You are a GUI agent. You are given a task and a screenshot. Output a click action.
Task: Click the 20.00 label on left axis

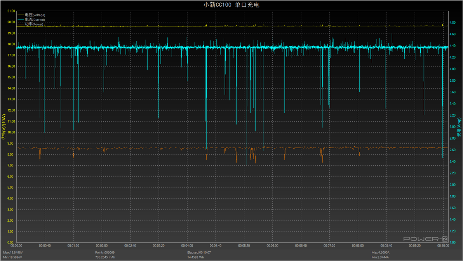[11, 22]
